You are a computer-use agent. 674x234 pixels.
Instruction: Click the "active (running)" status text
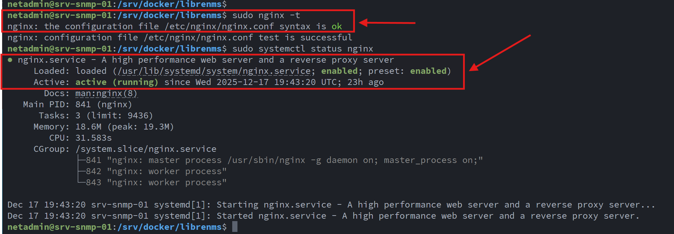click(x=116, y=82)
